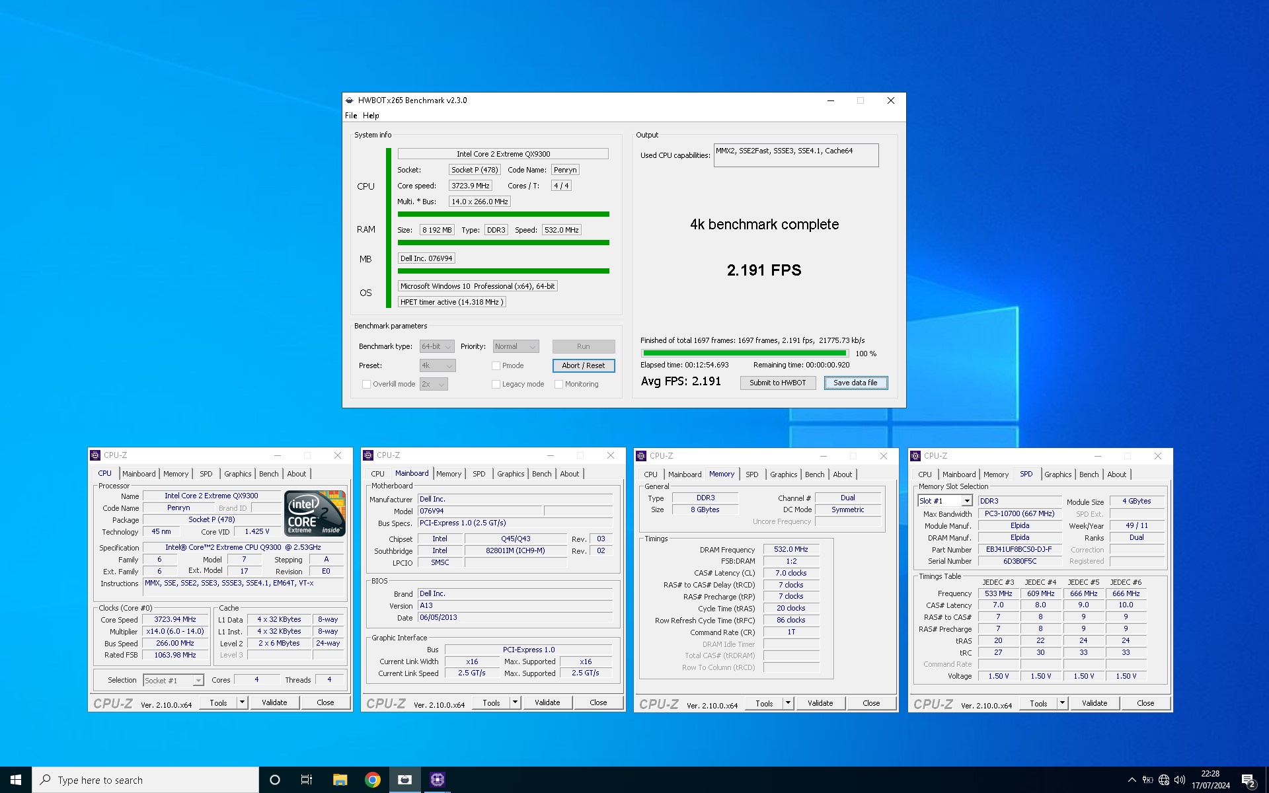Click the Multiplier x14.0 (6.0 - 14.0) value
Image resolution: width=1269 pixels, height=793 pixels.
pyautogui.click(x=175, y=631)
